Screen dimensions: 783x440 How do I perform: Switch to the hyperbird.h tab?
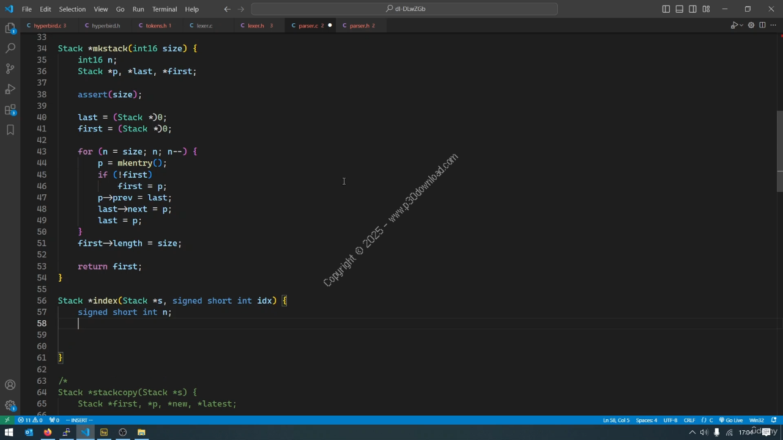[x=105, y=26]
